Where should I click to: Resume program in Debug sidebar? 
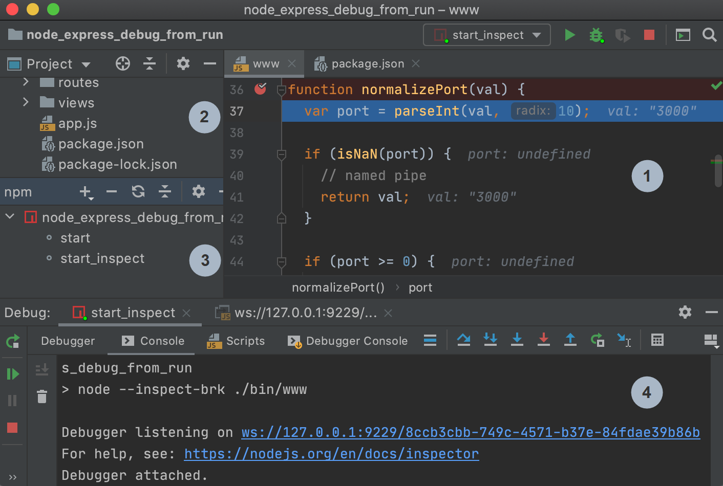(x=13, y=374)
